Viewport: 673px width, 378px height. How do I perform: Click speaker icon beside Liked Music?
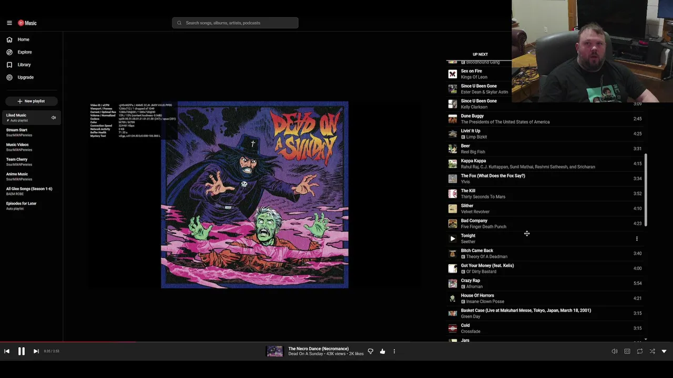54,118
